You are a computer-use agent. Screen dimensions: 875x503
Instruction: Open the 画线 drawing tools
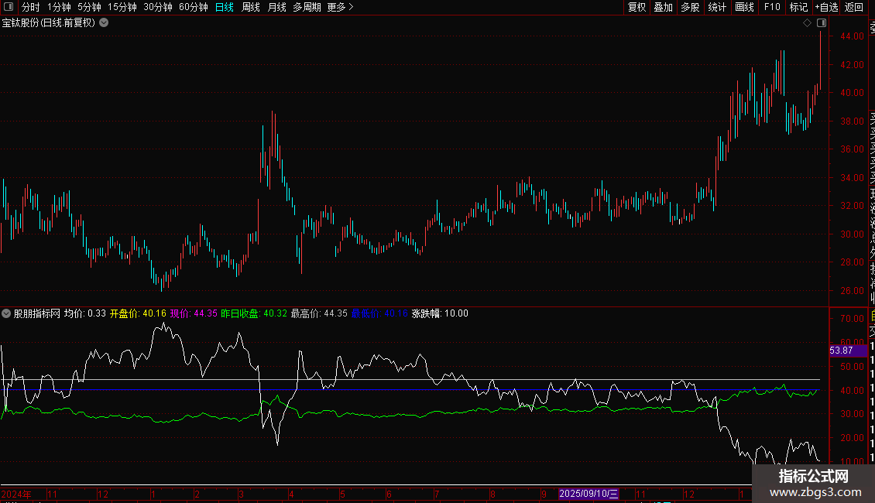point(744,7)
